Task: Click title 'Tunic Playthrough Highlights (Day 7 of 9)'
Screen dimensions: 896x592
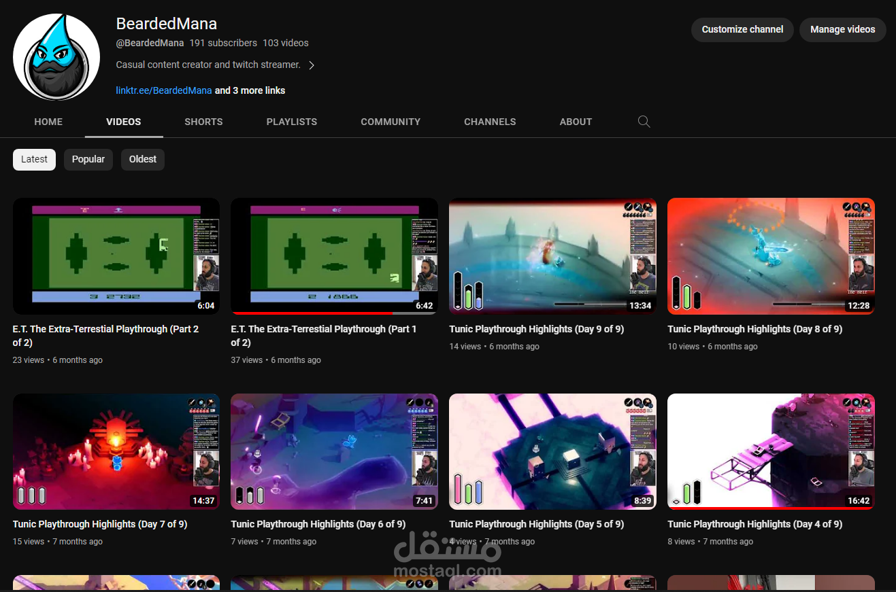Action: 100,524
